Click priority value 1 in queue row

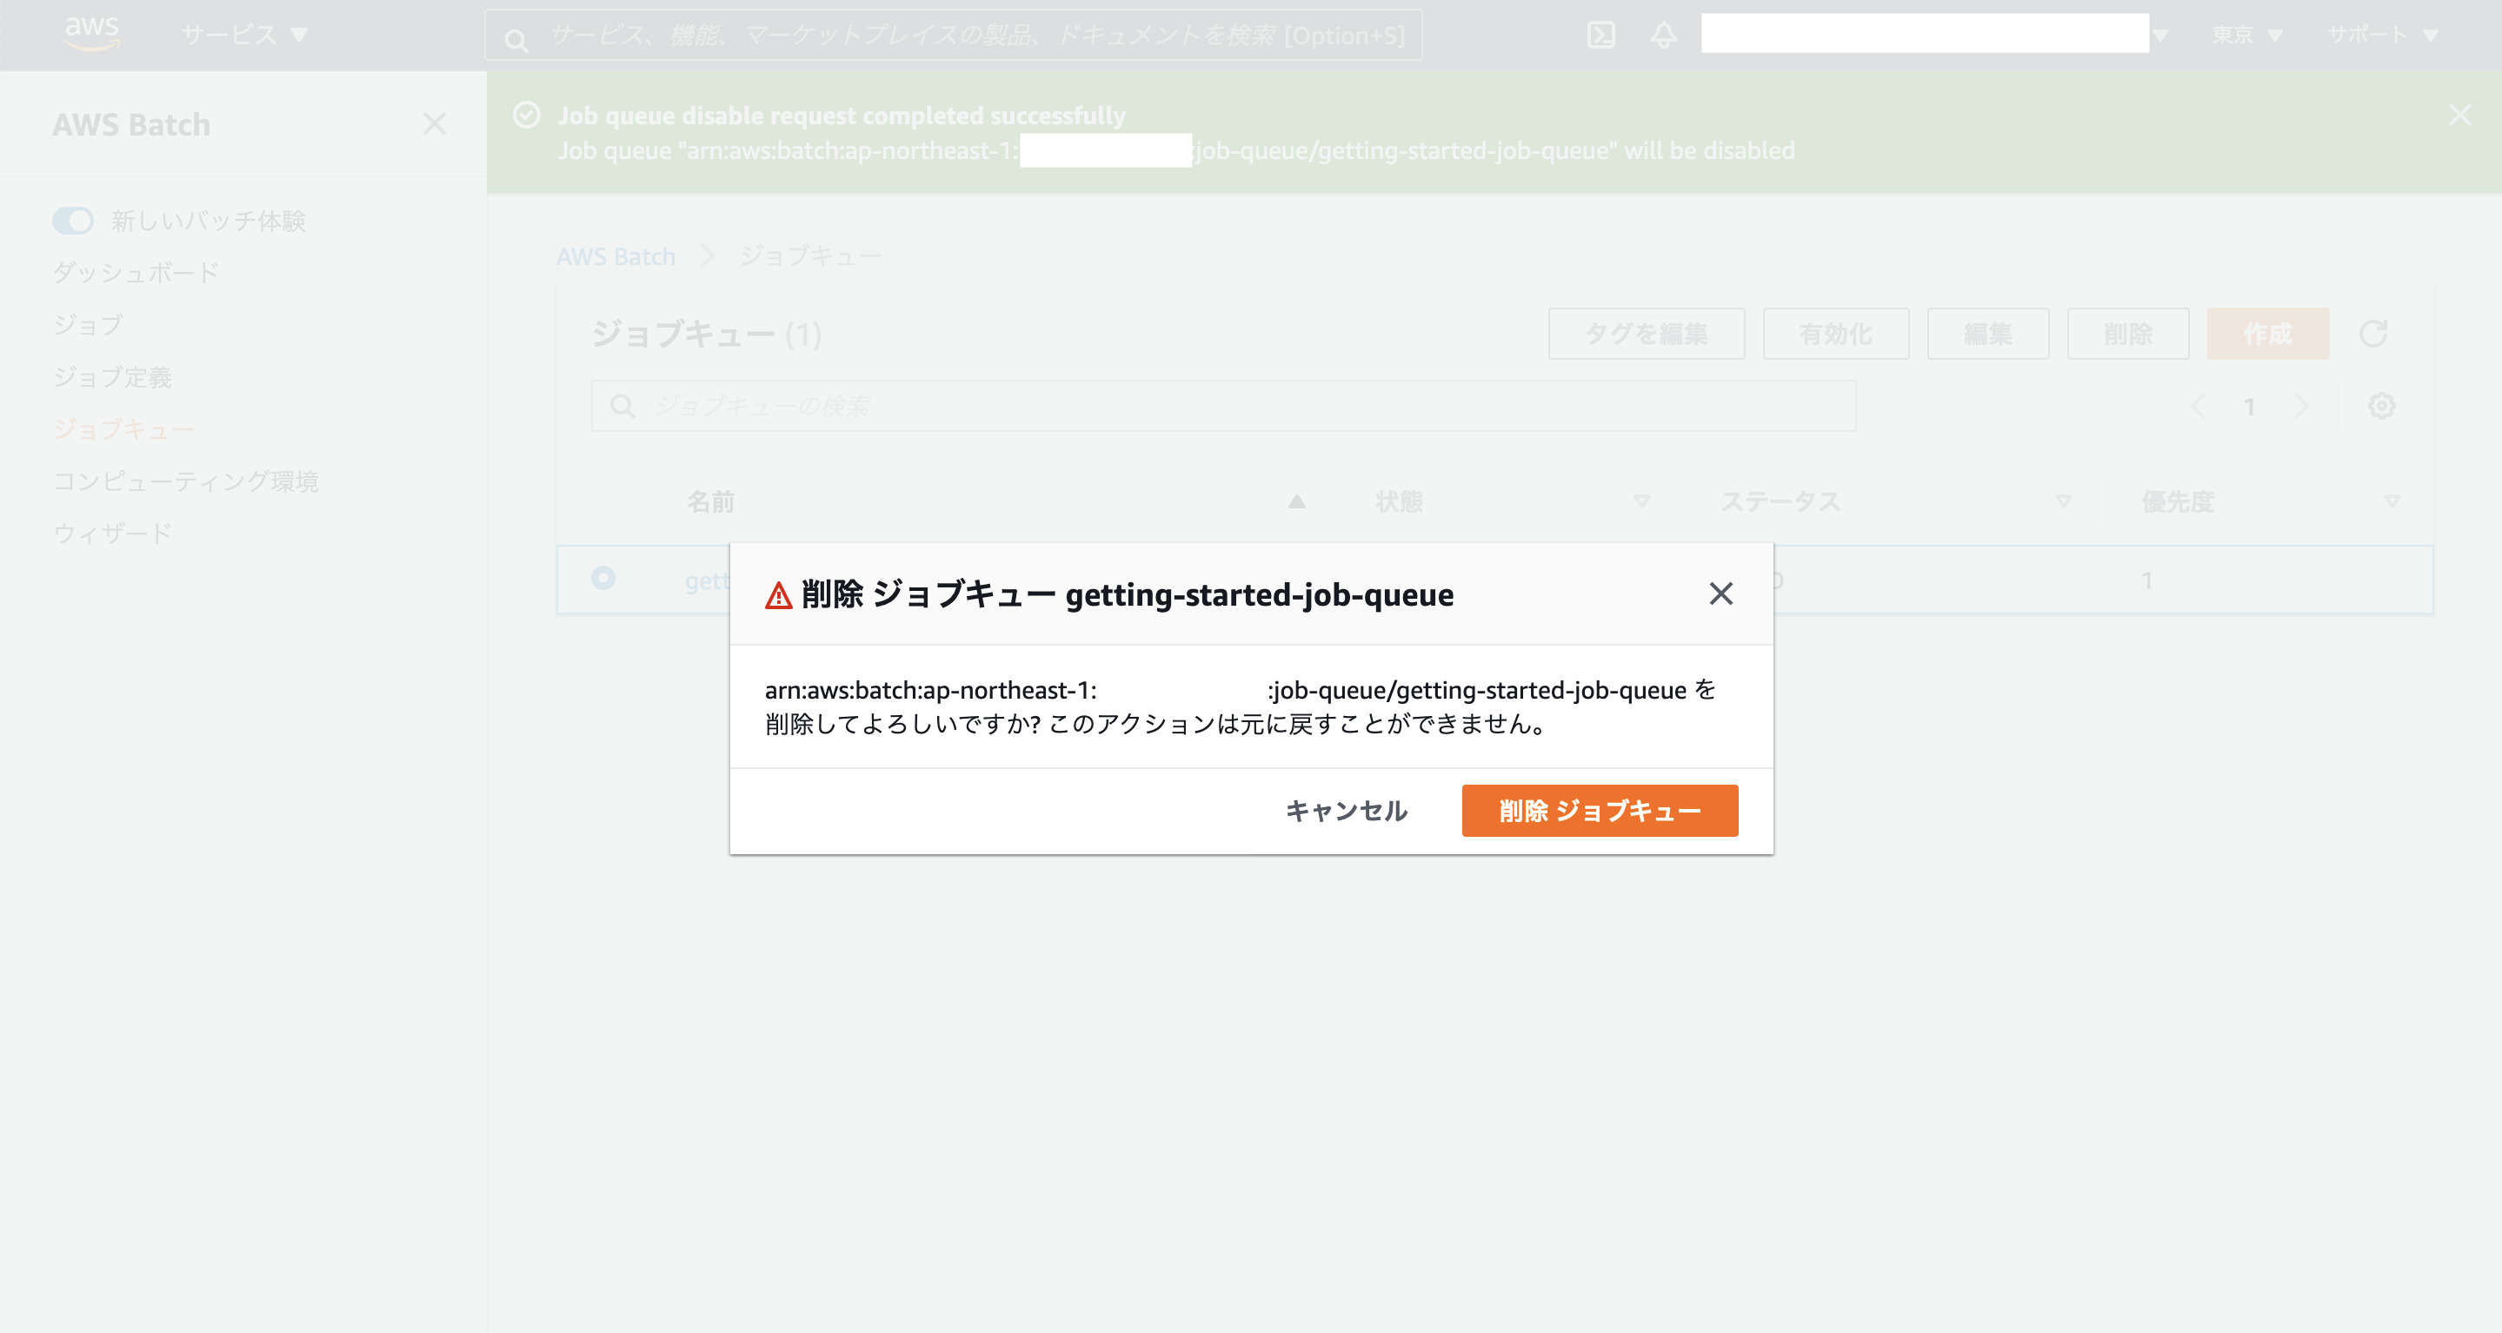2146,580
